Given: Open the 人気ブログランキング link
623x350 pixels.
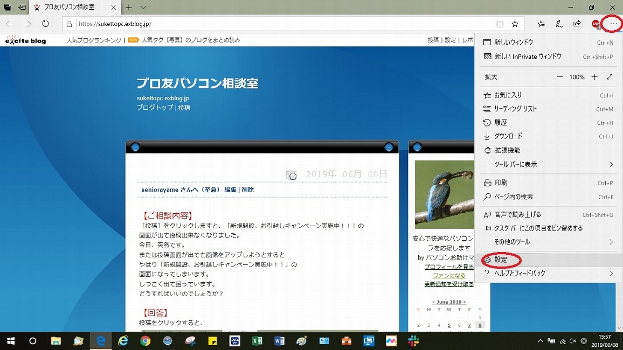Looking at the screenshot, I should 94,40.
